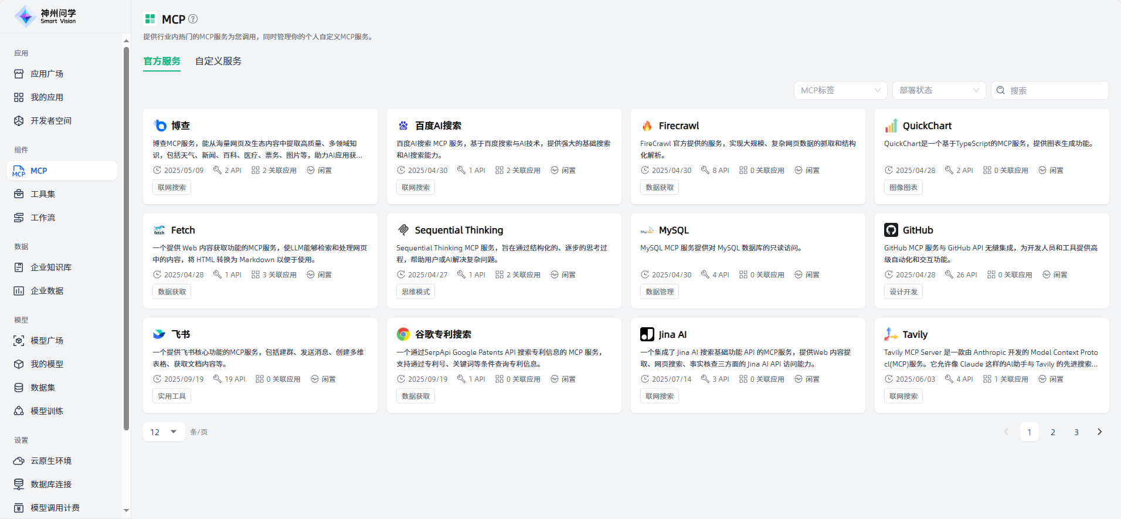
Task: Click the help icon beside MCP title
Action: [x=193, y=19]
